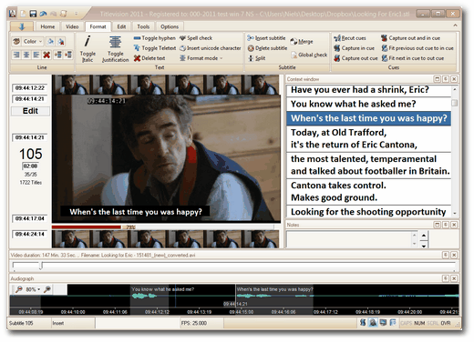
Task: Click Capture out and in cue
Action: pos(410,38)
